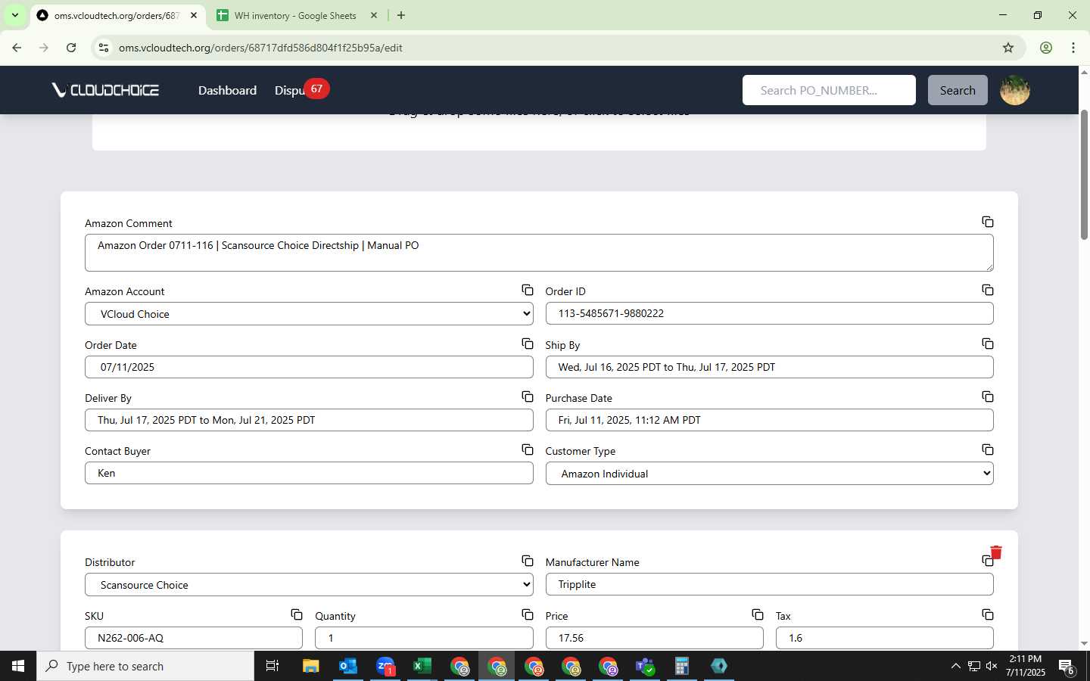Close the WH inventory Google Sheets tab
Viewport: 1090px width, 681px height.
click(x=374, y=15)
